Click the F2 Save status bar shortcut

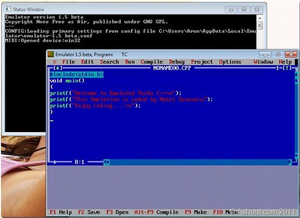tap(89, 212)
